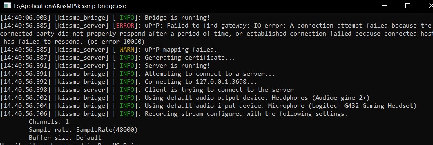
Task: Click the first timestamp [14:40:06.003]
Action: click(x=25, y=18)
